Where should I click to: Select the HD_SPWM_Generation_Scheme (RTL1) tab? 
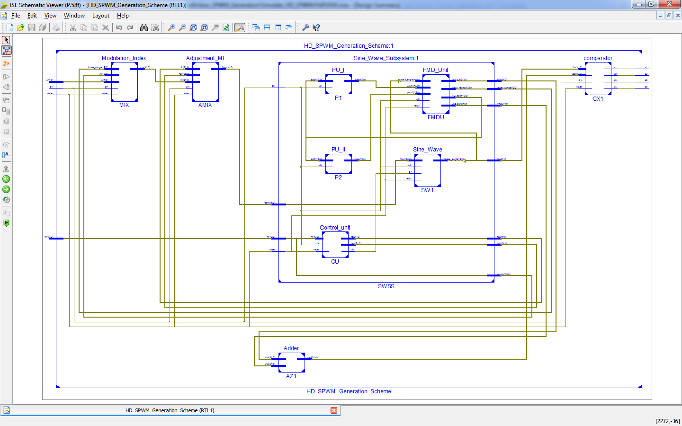click(x=170, y=410)
